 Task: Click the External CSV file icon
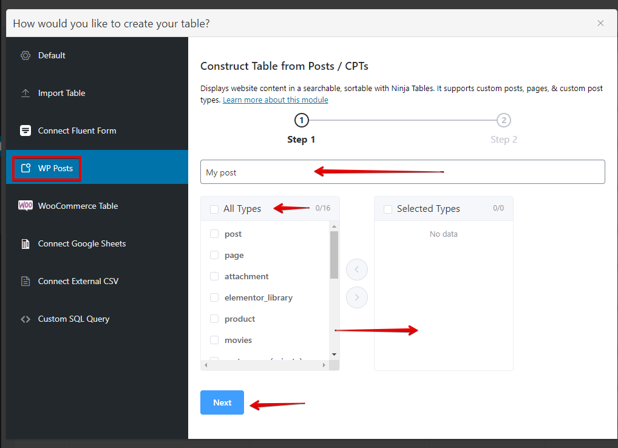pyautogui.click(x=25, y=281)
